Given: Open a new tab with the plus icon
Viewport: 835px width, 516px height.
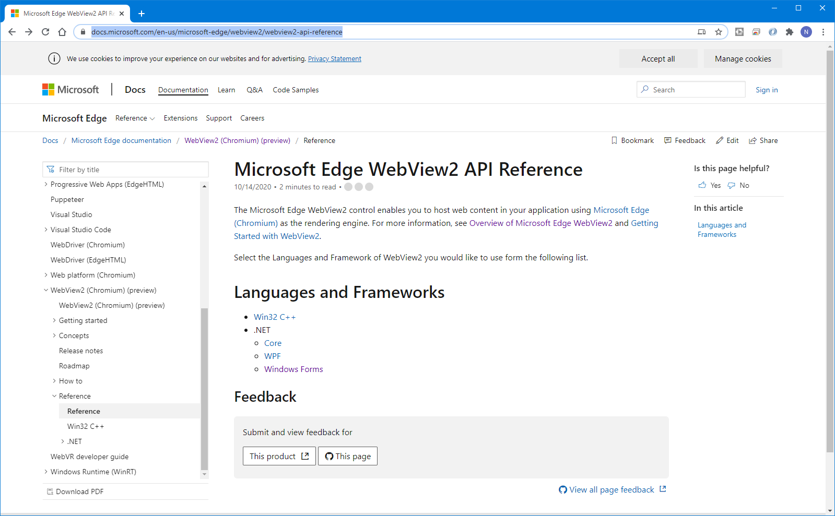Looking at the screenshot, I should 142,14.
